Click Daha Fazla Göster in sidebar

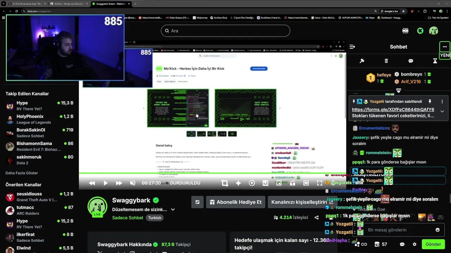coord(22,173)
